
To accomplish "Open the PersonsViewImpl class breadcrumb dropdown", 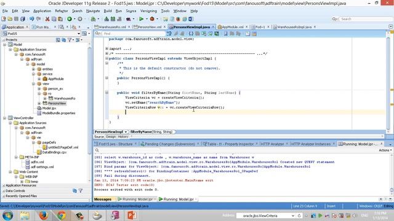I will point(126,132).
